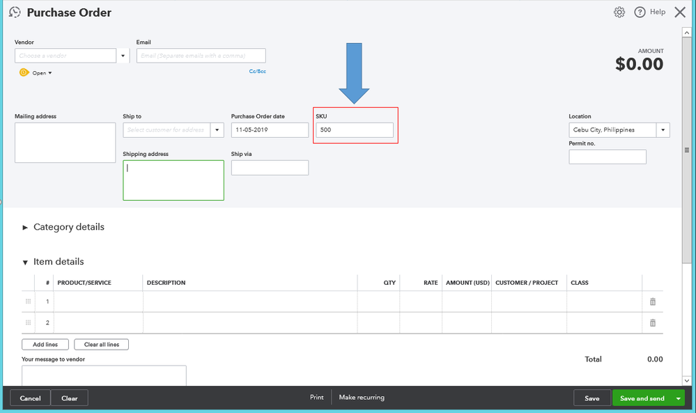The width and height of the screenshot is (696, 413).
Task: Grab the row 1 drag handle
Action: point(28,302)
